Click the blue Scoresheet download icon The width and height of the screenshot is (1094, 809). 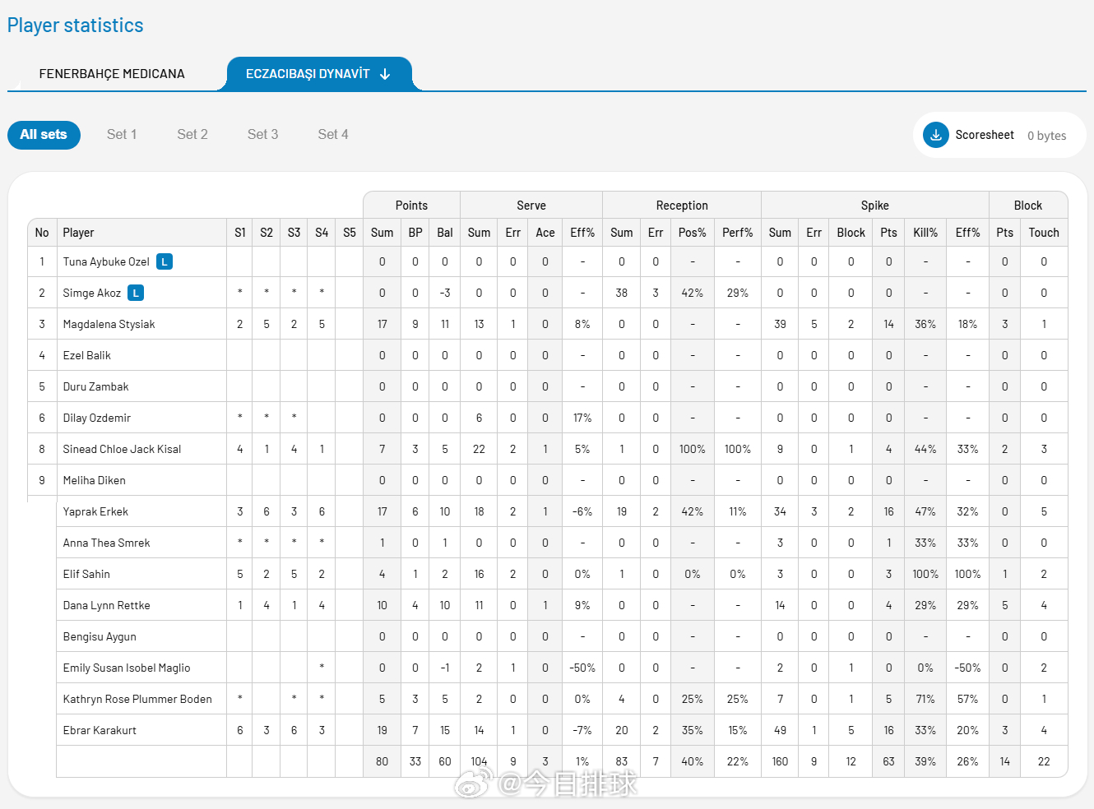pyautogui.click(x=936, y=135)
